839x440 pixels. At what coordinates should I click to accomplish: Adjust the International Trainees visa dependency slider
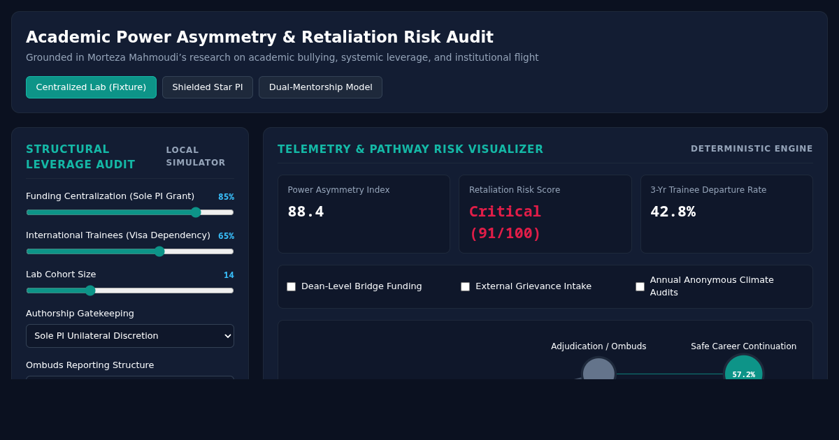130,251
